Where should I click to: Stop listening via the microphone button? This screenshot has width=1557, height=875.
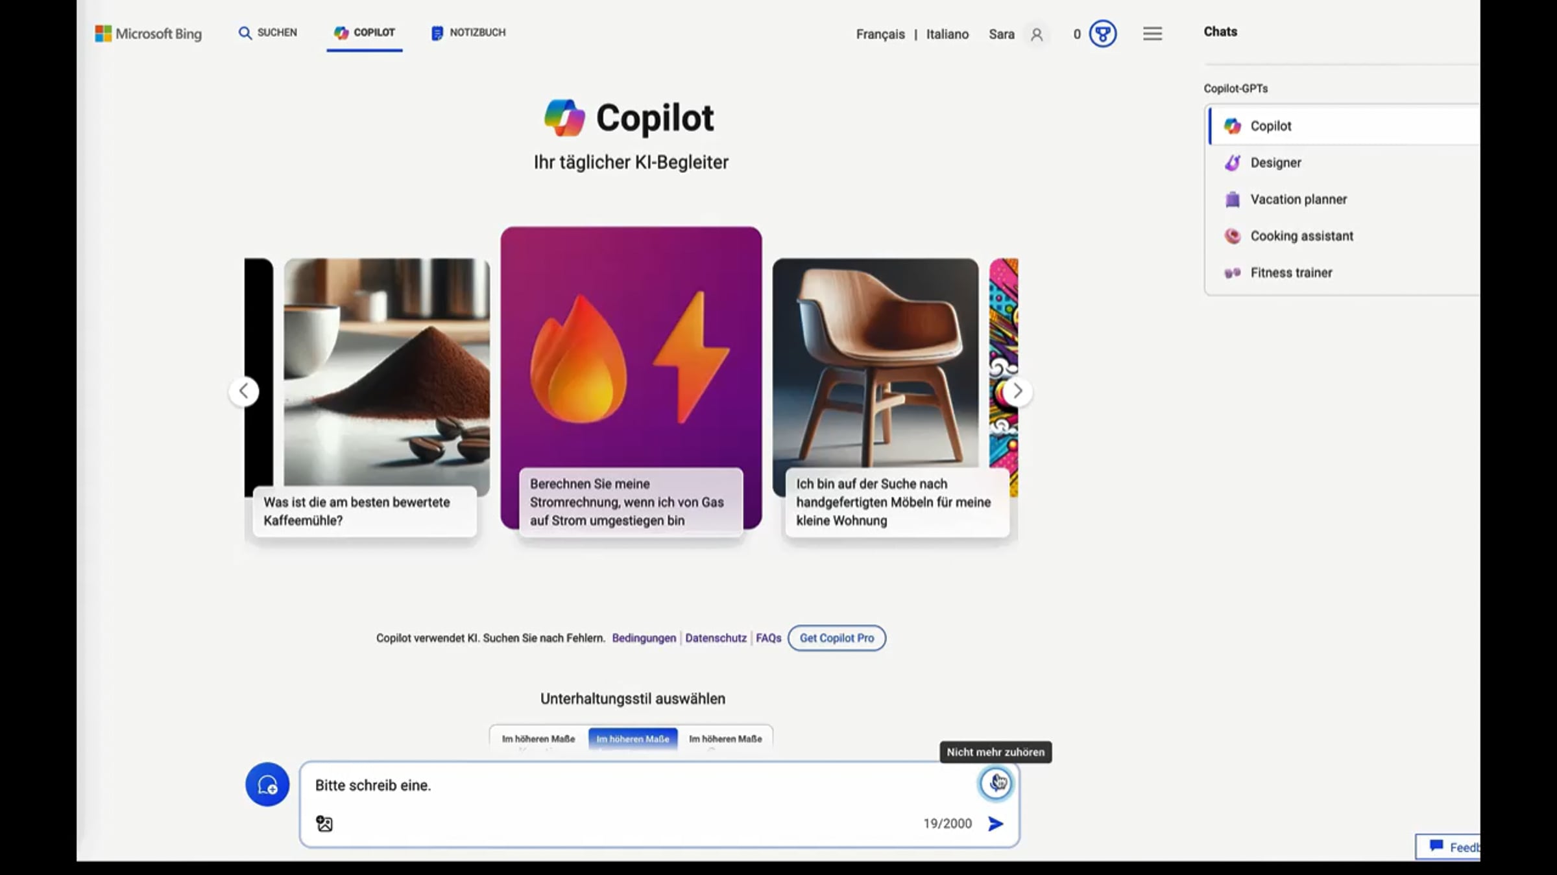coord(996,784)
